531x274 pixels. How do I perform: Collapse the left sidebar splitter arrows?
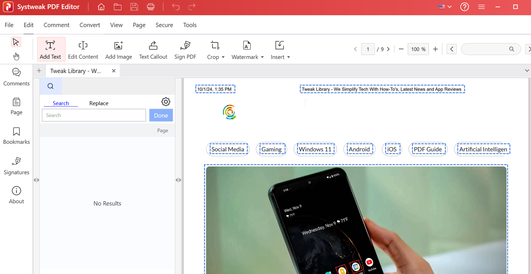click(x=37, y=180)
